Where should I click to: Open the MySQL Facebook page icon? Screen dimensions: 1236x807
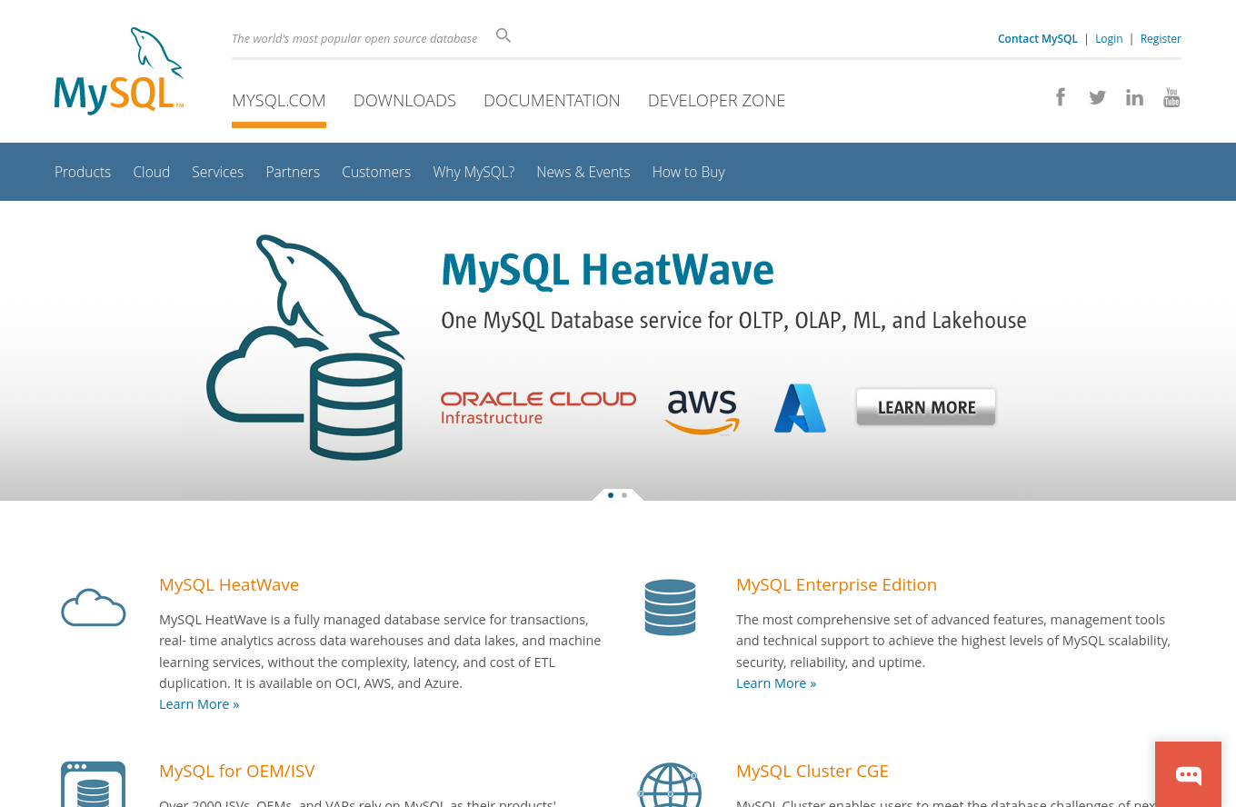(1061, 97)
